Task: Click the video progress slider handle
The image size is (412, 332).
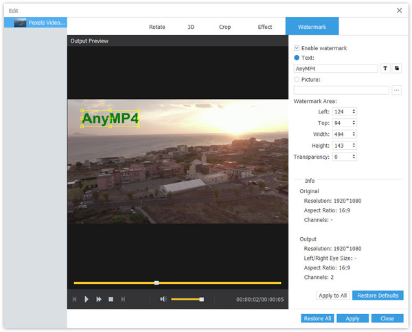Action: 157,283
